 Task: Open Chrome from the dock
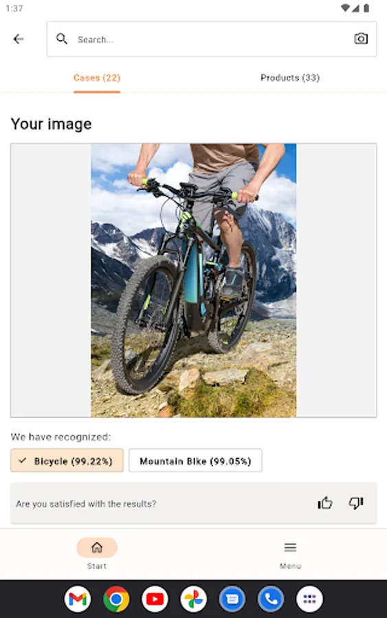[x=116, y=599]
